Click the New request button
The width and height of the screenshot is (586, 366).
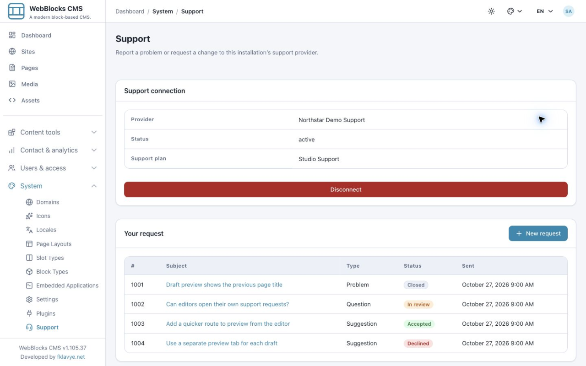pyautogui.click(x=538, y=233)
